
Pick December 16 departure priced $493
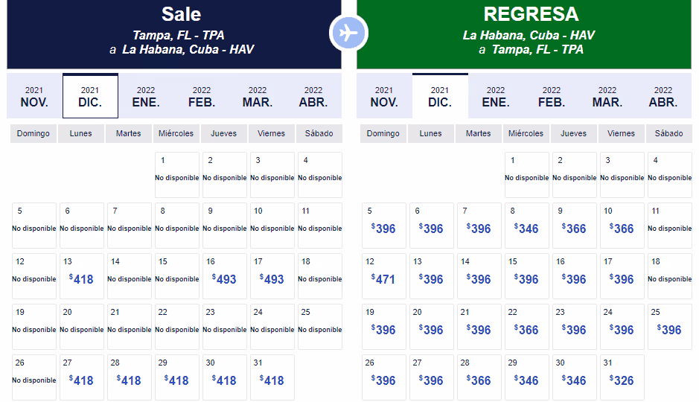pos(224,276)
